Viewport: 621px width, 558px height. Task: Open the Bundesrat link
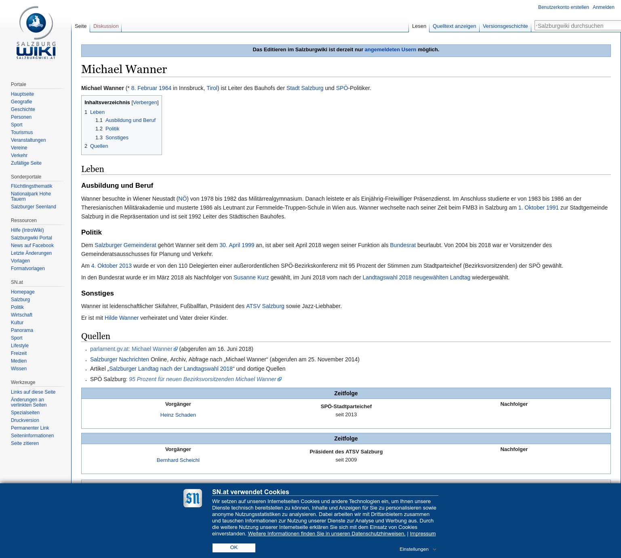403,245
